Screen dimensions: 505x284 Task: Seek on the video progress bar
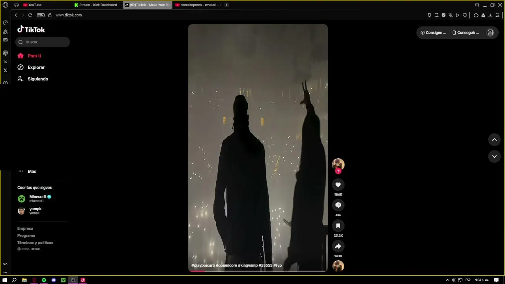[258, 271]
